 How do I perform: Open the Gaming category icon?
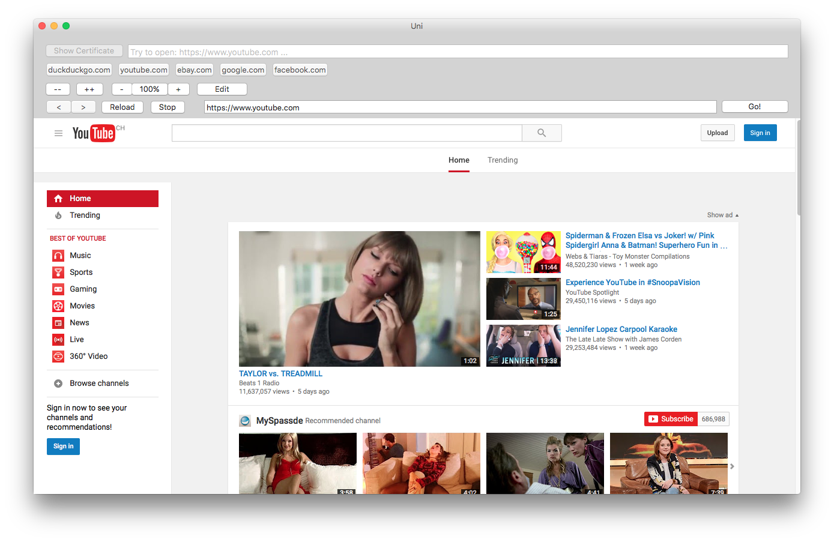(x=58, y=289)
